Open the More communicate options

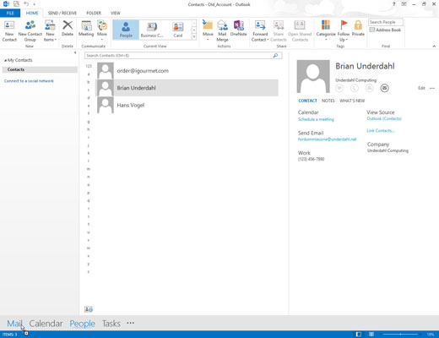tap(102, 30)
